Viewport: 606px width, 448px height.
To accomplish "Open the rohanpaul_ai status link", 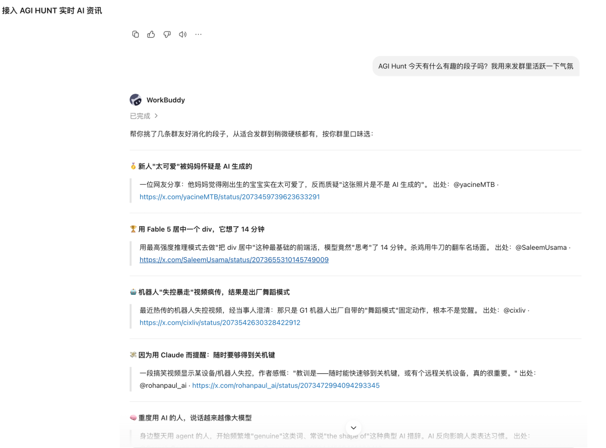I will click(286, 385).
